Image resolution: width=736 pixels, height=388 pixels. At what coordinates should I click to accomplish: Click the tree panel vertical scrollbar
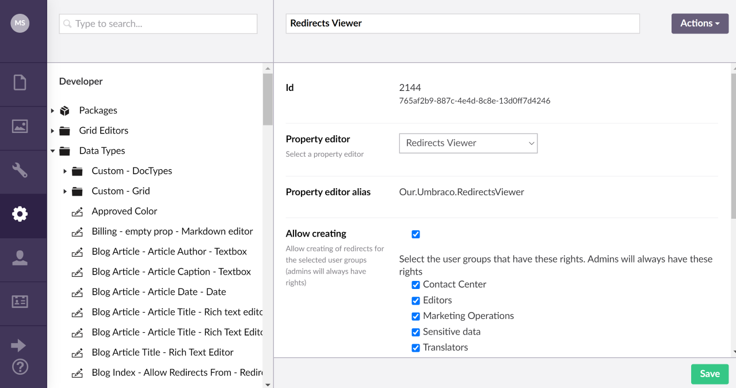[x=268, y=99]
